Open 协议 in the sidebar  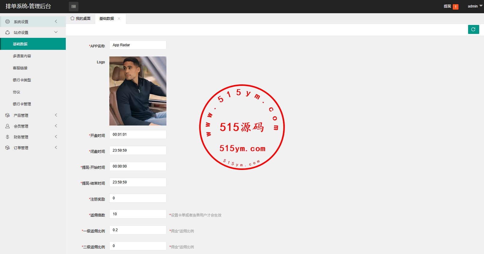pos(33,92)
